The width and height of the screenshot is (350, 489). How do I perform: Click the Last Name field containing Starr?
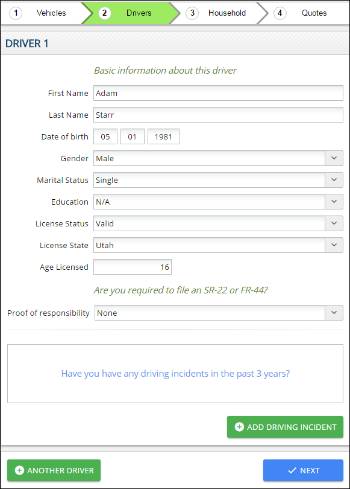point(218,115)
